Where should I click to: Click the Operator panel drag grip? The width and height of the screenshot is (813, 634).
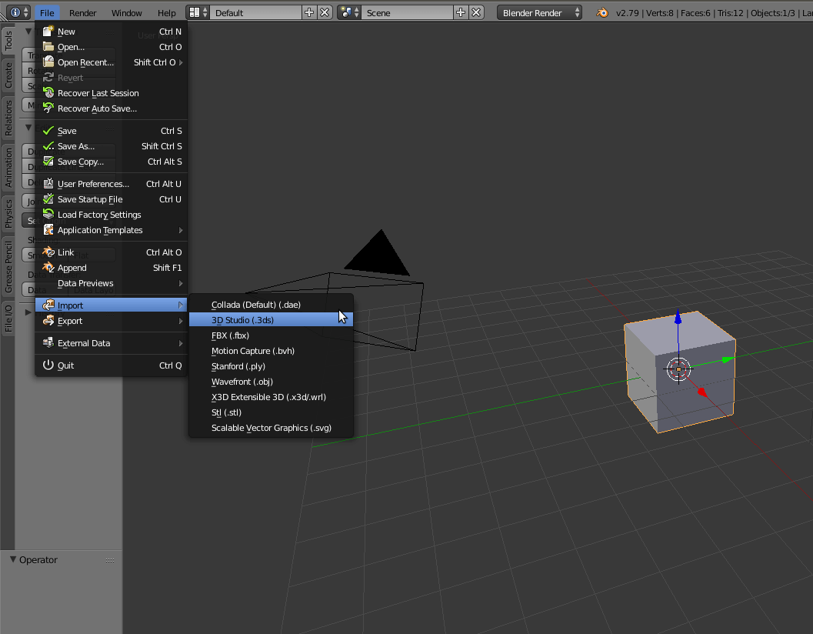pyautogui.click(x=110, y=560)
